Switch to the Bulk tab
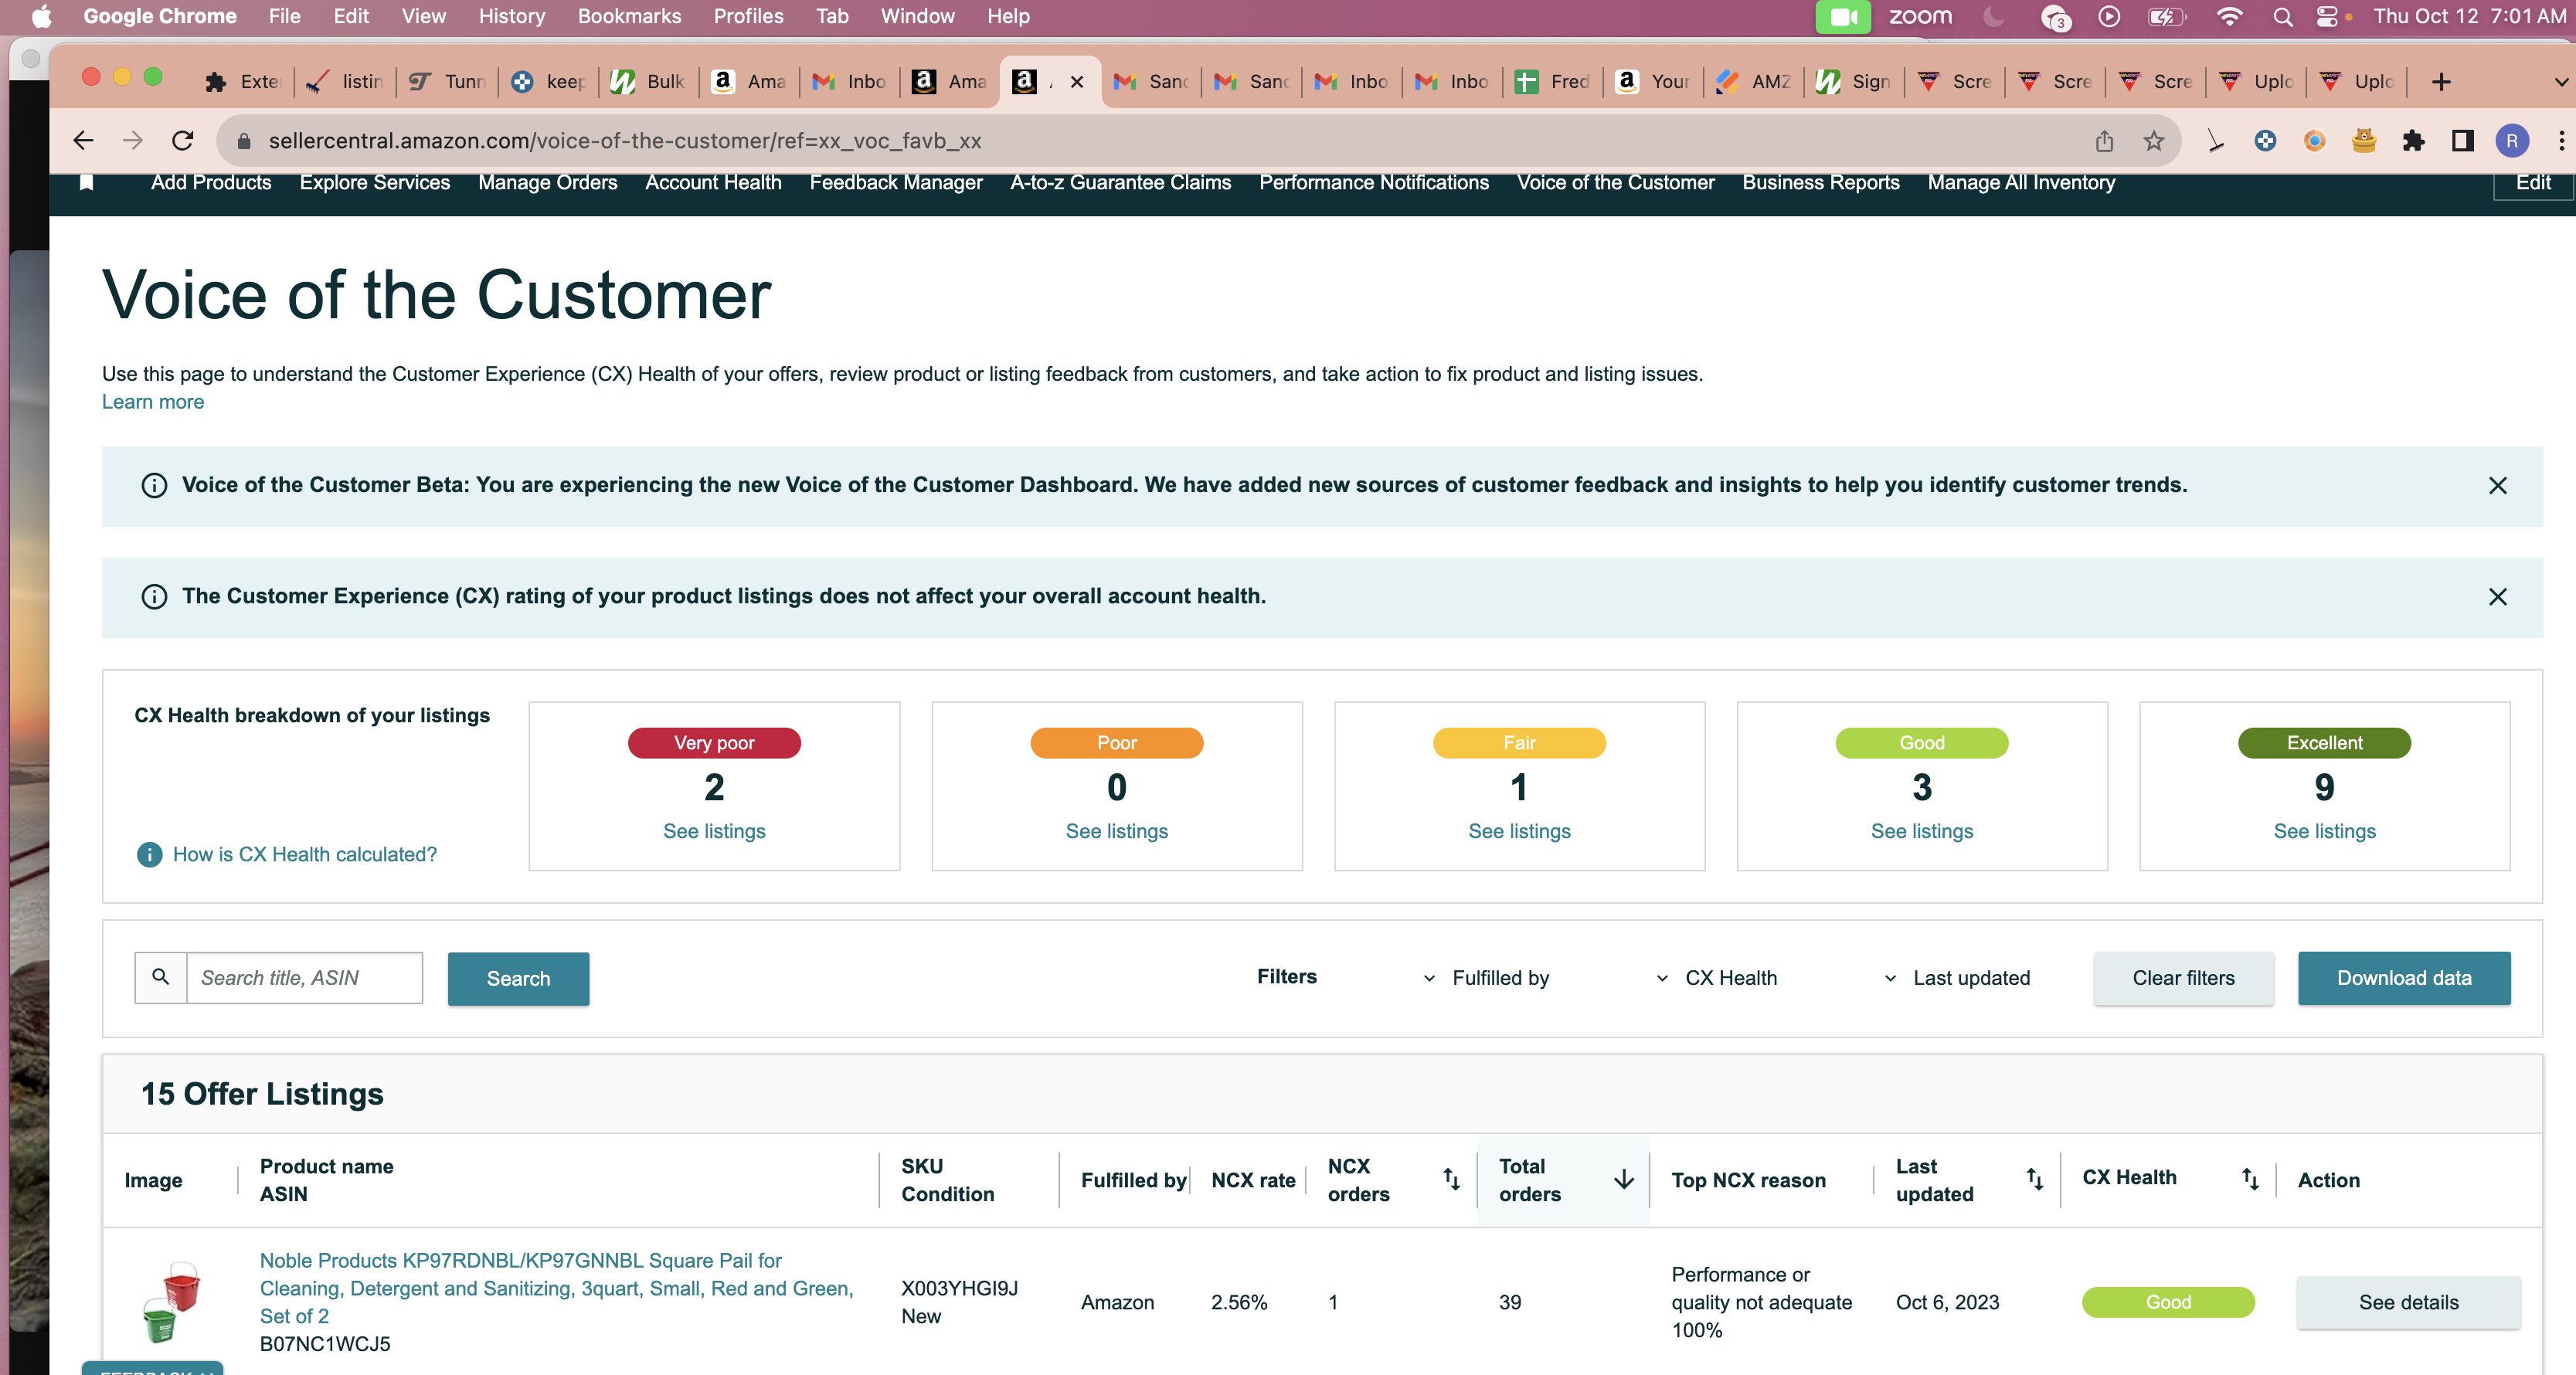The height and width of the screenshot is (1375, 2576). tap(649, 82)
